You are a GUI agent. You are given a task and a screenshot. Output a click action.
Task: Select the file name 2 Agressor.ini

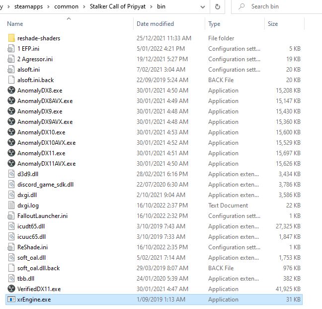(x=35, y=59)
